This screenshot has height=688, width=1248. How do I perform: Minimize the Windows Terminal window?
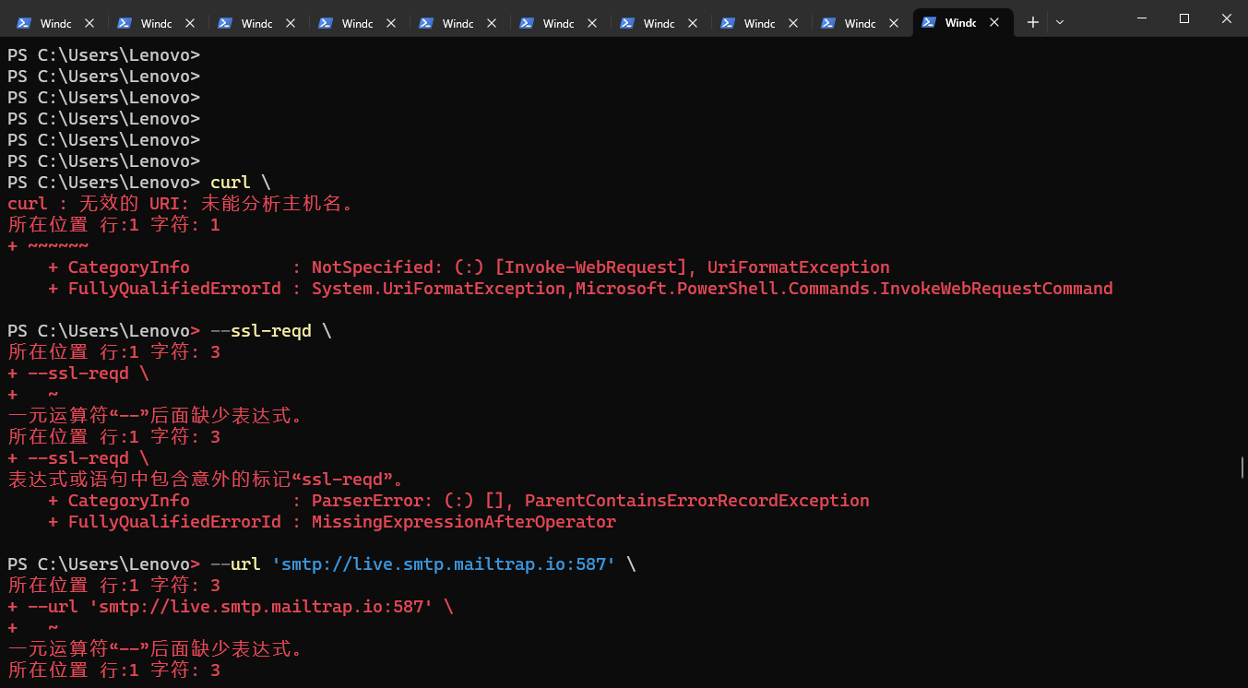pos(1141,18)
